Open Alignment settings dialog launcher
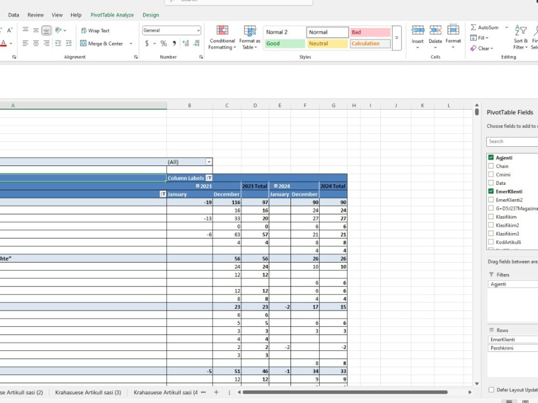 pyautogui.click(x=136, y=57)
